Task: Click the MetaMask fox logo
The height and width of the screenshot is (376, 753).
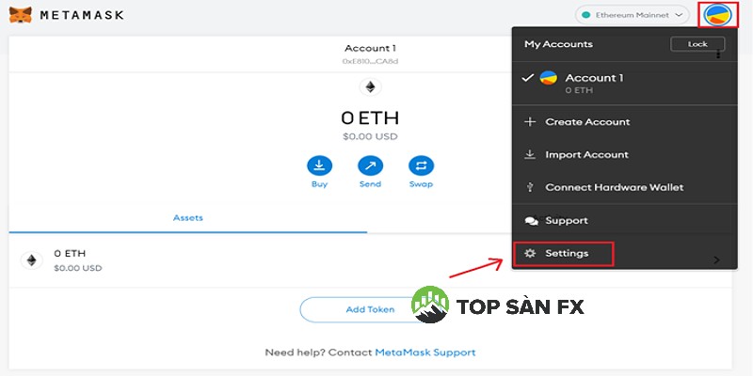Action: tap(20, 15)
